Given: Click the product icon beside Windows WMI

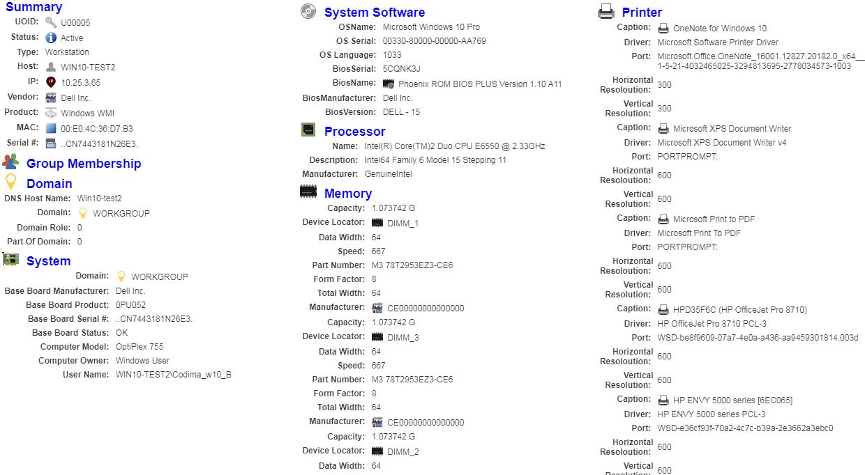Looking at the screenshot, I should pos(51,113).
